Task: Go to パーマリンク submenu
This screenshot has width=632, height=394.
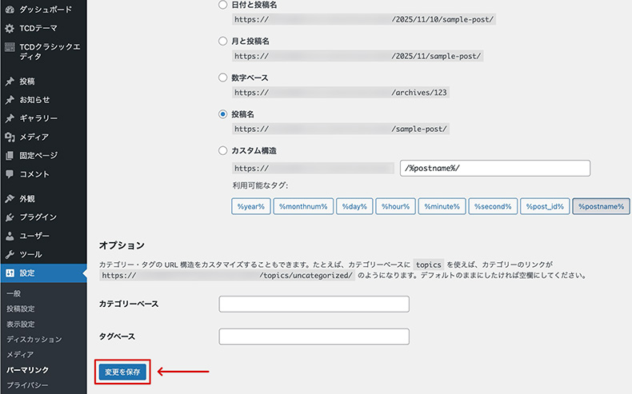Action: (x=27, y=370)
